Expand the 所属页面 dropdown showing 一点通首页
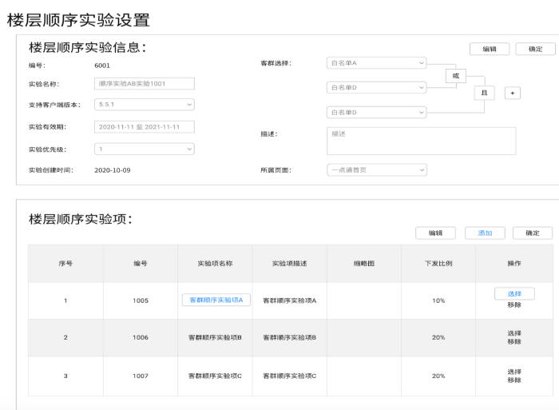 click(377, 169)
